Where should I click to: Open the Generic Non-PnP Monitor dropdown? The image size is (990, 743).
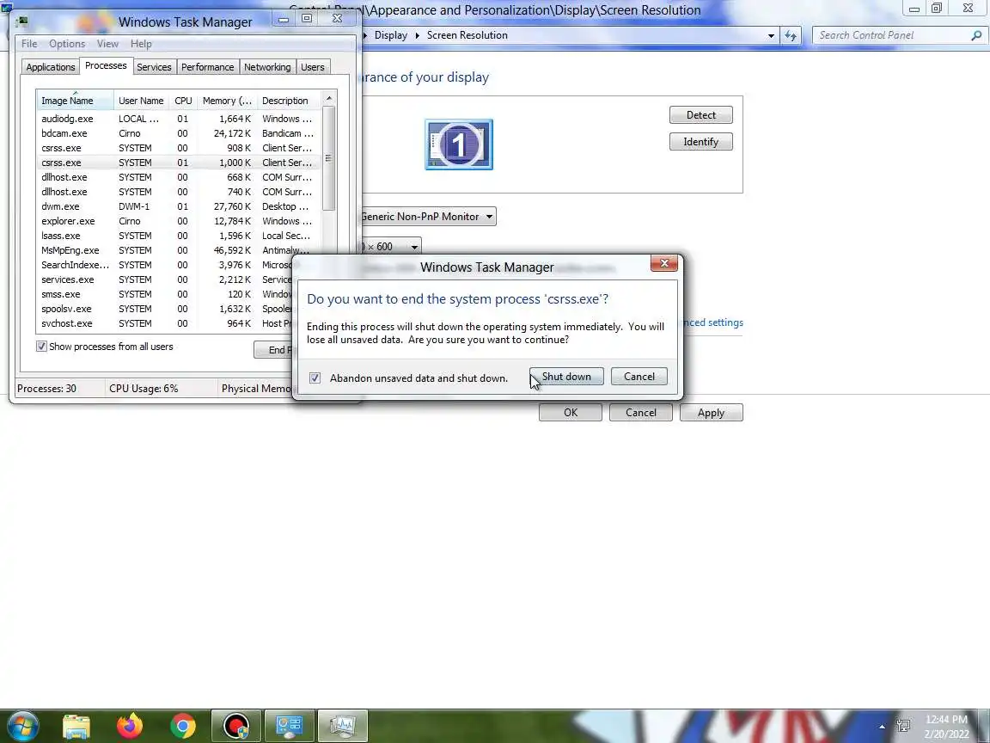tap(428, 217)
